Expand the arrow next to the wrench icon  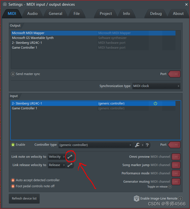(143, 145)
